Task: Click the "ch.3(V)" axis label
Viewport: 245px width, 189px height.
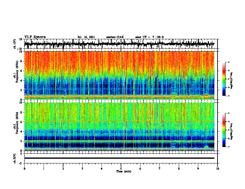Action: pos(15,158)
